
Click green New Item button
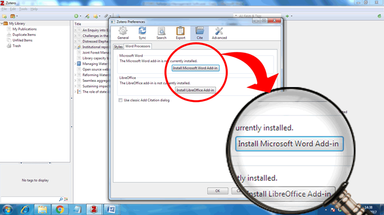[76, 16]
